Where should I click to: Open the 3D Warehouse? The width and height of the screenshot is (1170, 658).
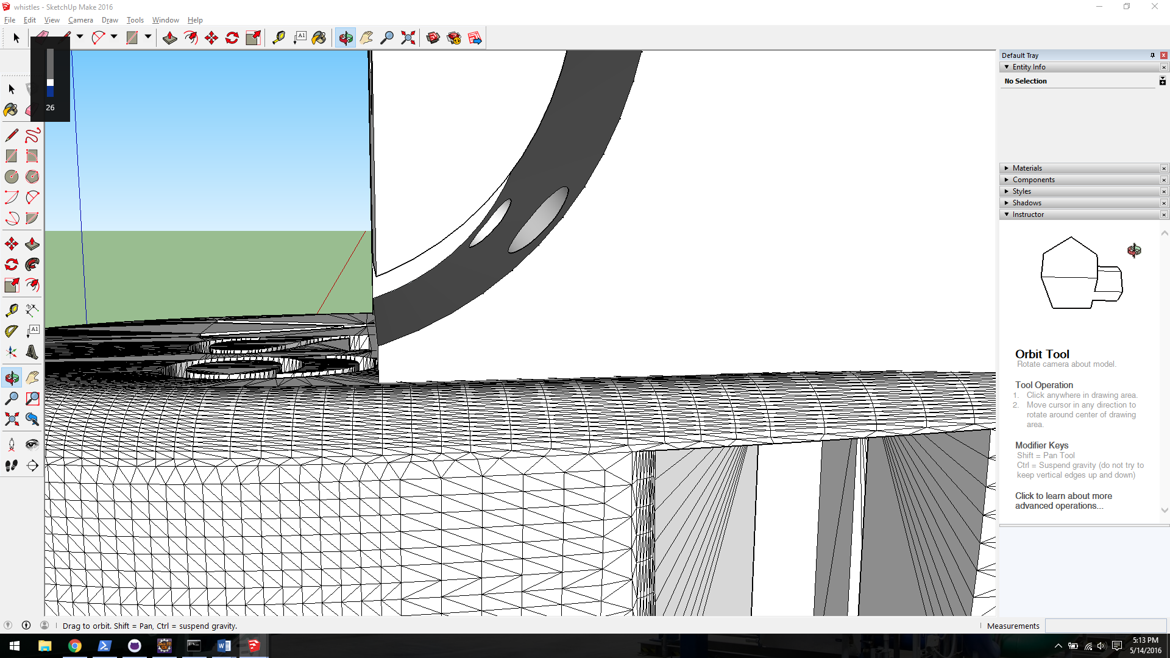click(x=433, y=38)
